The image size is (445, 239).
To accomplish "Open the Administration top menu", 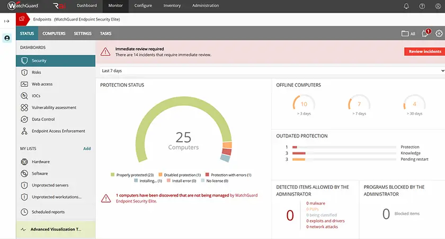I will click(206, 6).
